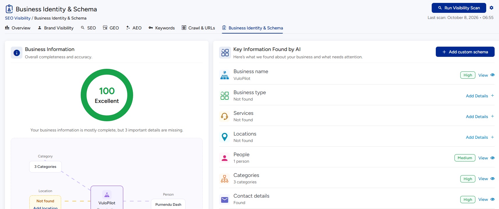Click High badge on Business name
This screenshot has width=499, height=209.
[468, 75]
